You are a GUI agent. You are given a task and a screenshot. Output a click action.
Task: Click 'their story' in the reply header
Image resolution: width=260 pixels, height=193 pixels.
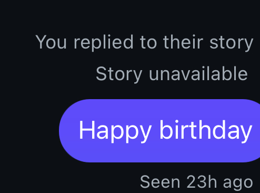[x=208, y=42]
